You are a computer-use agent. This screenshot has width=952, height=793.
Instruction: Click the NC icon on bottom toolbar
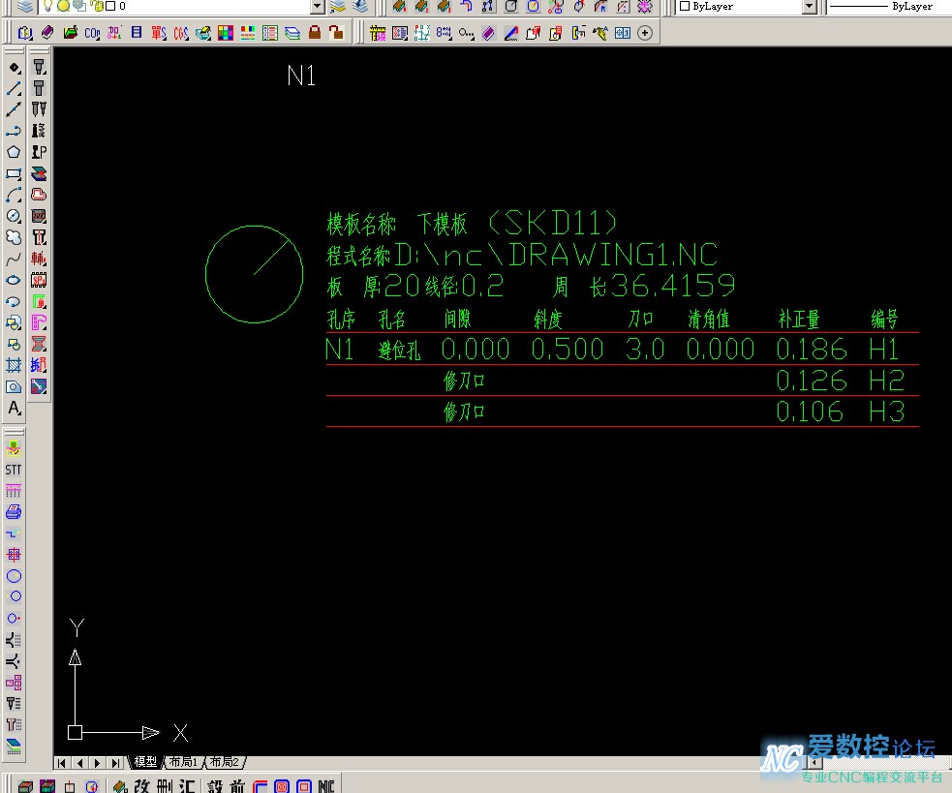[x=326, y=786]
